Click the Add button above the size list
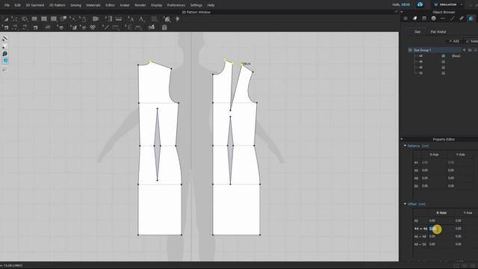This screenshot has height=269, width=478. [x=454, y=41]
